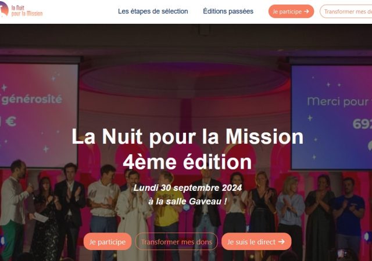Screen dimensions: 372x261
Task: Click the 'à la salle Gaveau !' text
Action: (187, 202)
